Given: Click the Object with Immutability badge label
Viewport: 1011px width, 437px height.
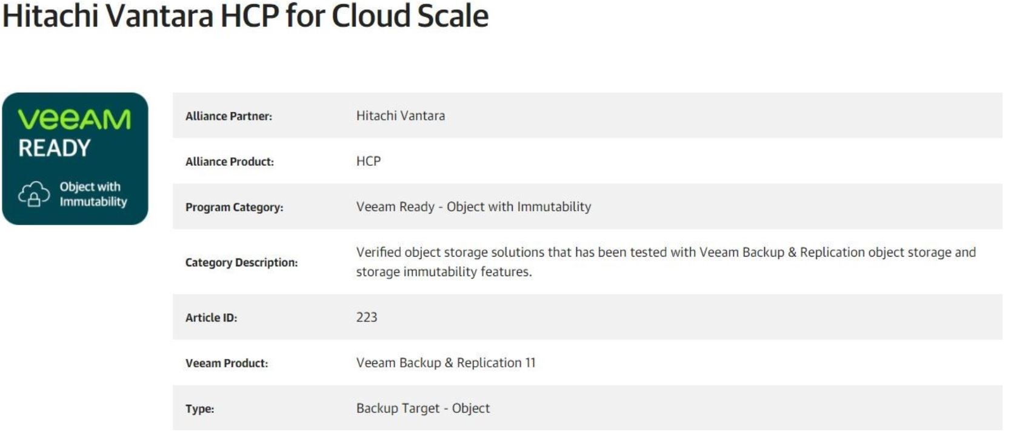Looking at the screenshot, I should [x=93, y=194].
